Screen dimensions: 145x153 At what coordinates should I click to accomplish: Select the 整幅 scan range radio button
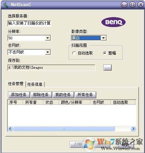[x=105, y=53]
